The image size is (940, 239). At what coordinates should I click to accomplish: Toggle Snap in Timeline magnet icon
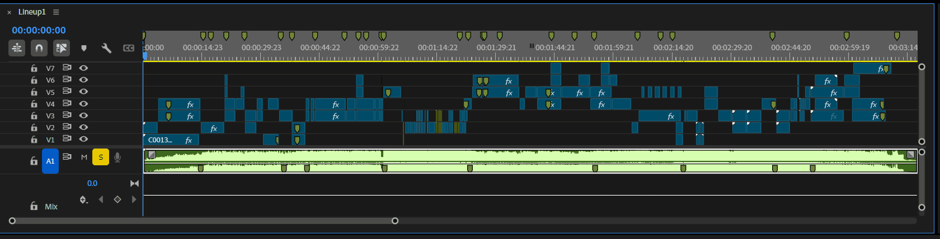pyautogui.click(x=39, y=48)
